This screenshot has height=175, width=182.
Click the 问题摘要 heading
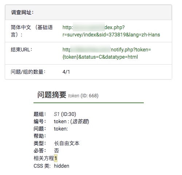point(52,95)
